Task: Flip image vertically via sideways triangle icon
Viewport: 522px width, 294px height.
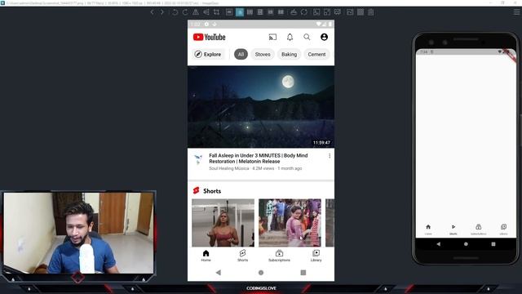Action: tap(206, 12)
